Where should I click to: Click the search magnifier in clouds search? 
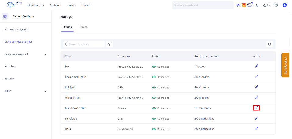point(66,44)
